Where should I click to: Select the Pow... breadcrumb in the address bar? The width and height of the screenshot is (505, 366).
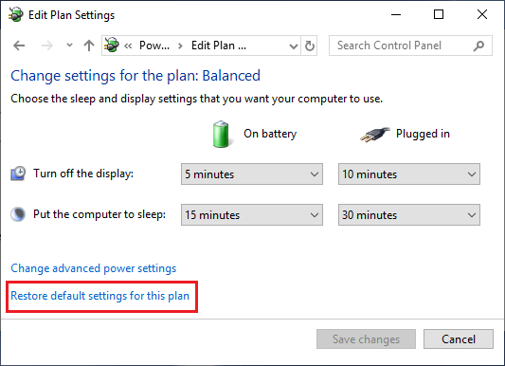(154, 46)
